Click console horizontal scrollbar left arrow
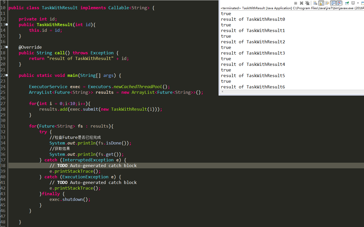This screenshot has height=227, width=364. [x=222, y=92]
